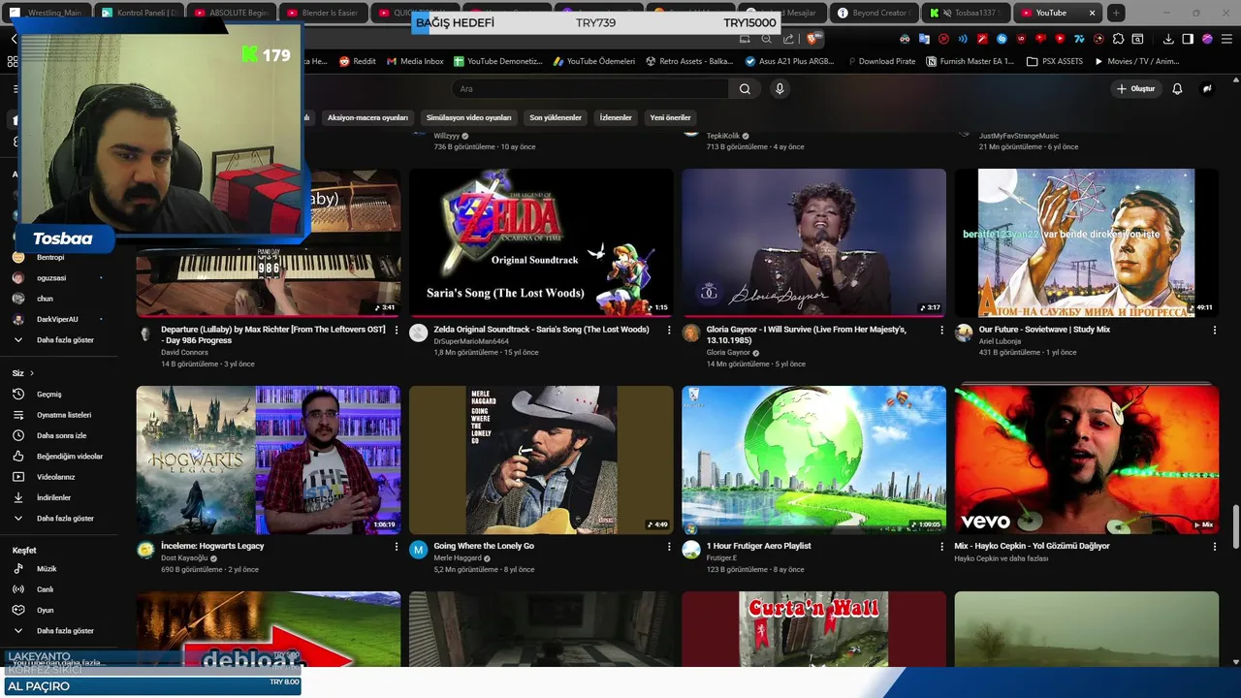This screenshot has height=698, width=1241.
Task: Open the YouTube notifications bell
Action: pyautogui.click(x=1177, y=88)
